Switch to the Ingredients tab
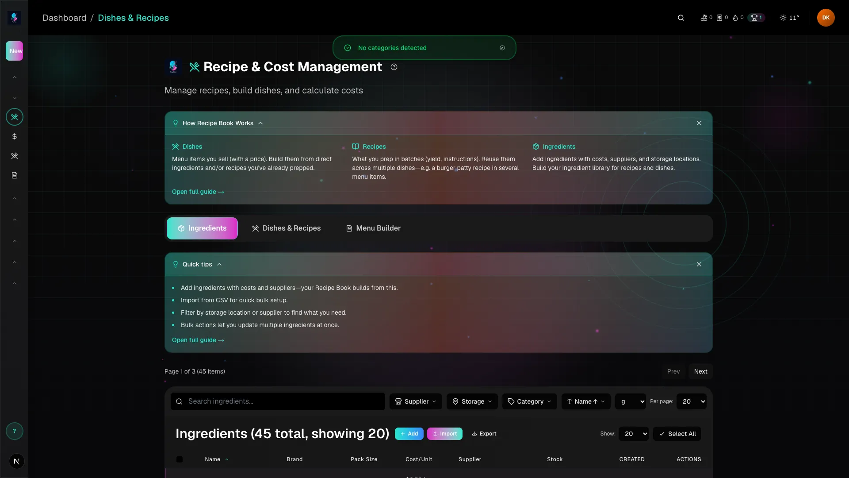The height and width of the screenshot is (478, 849). click(x=202, y=228)
